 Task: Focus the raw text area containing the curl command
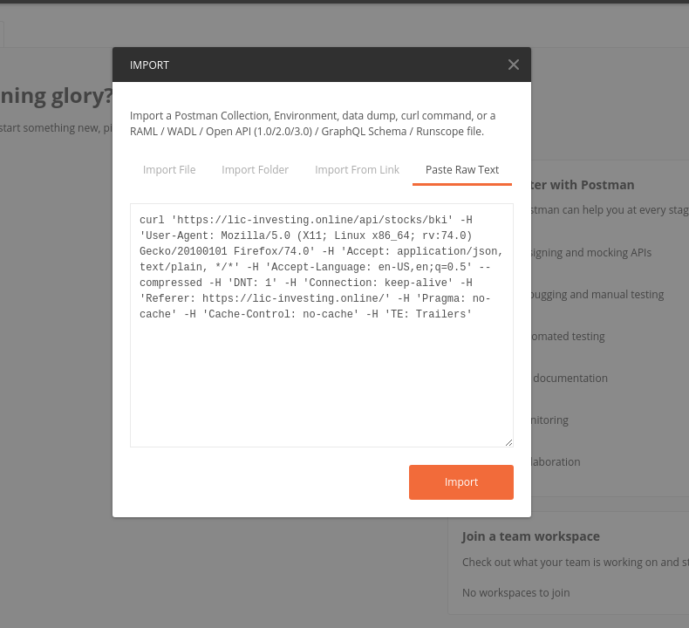pyautogui.click(x=322, y=325)
